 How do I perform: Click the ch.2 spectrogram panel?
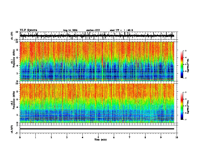[x=97, y=103]
